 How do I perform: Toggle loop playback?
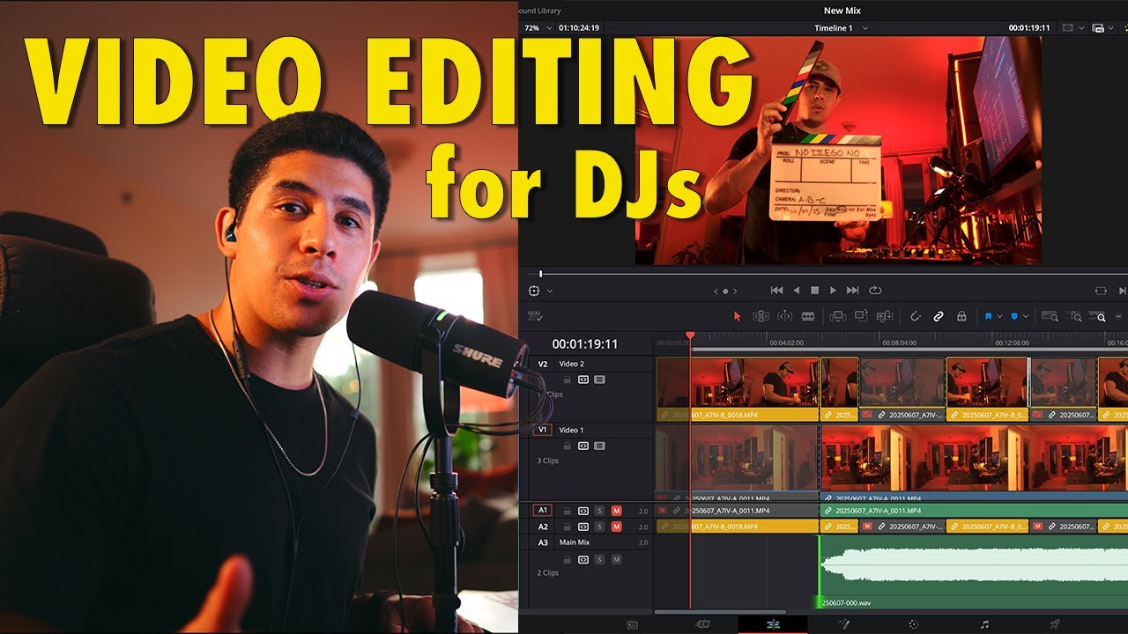(875, 291)
